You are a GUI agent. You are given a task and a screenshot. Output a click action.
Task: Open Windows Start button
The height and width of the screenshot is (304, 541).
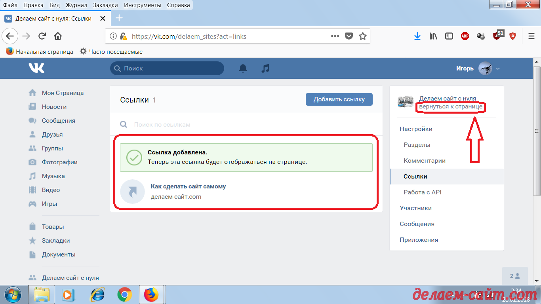(13, 294)
